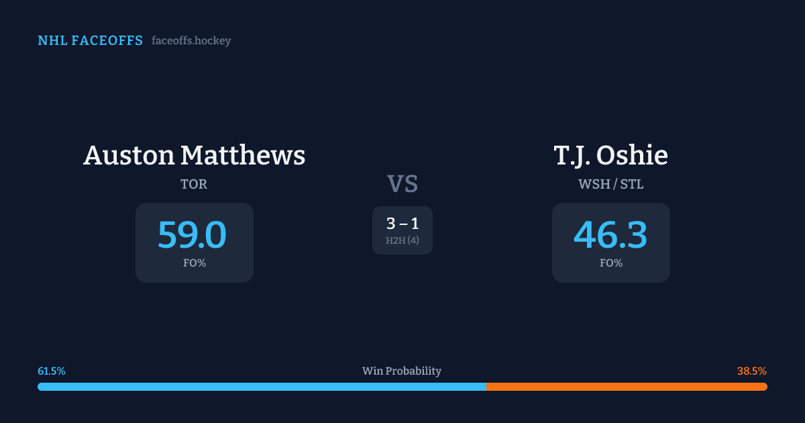This screenshot has width=805, height=423.
Task: Click the boundary between blue and orange bars
Action: 486,387
